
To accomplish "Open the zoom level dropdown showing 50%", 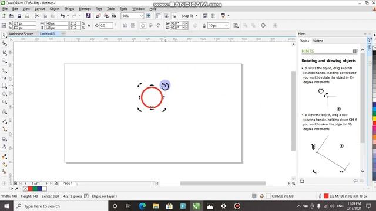I will click(141, 16).
